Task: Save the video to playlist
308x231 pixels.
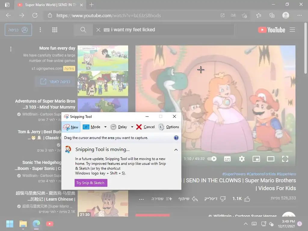Action: pos(162,199)
